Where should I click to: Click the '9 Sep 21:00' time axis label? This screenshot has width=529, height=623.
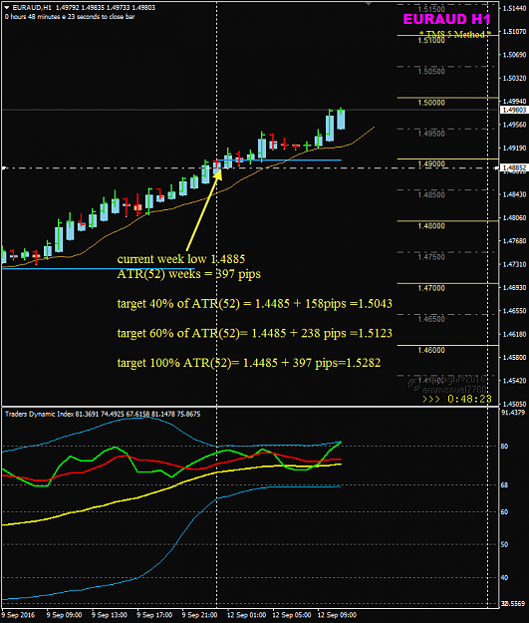click(x=200, y=615)
